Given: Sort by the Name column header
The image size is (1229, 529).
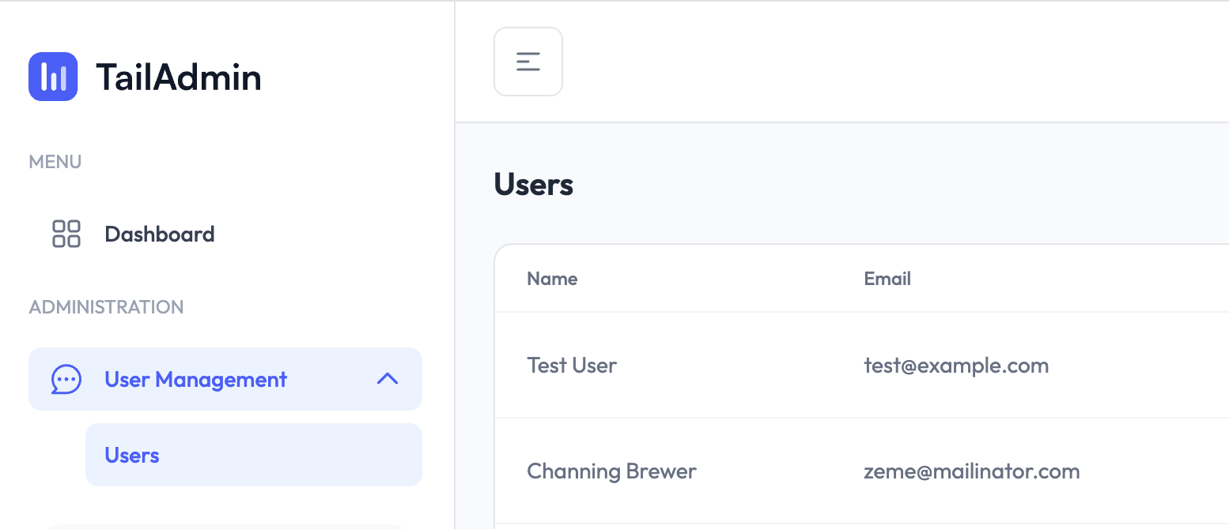Looking at the screenshot, I should (x=552, y=279).
